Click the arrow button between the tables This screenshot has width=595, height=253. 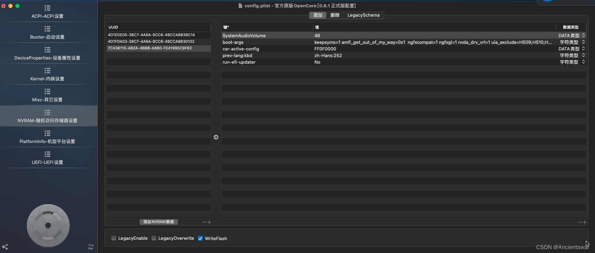216,137
